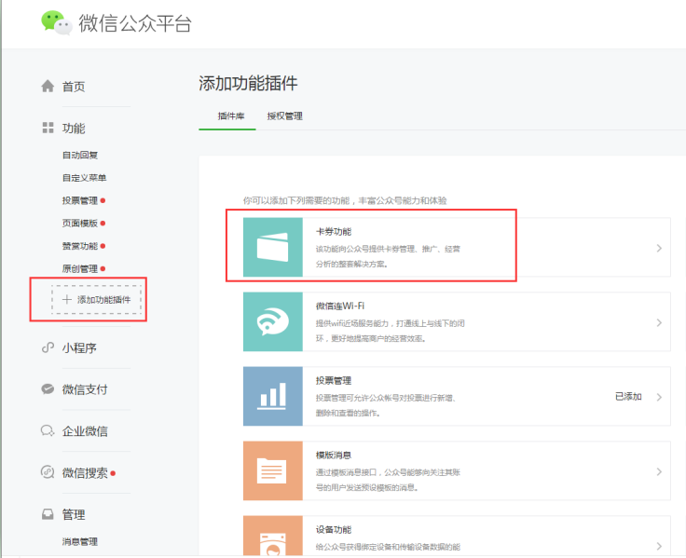686x558 pixels.
Task: Switch to the 授权管理 tab
Action: coord(285,116)
